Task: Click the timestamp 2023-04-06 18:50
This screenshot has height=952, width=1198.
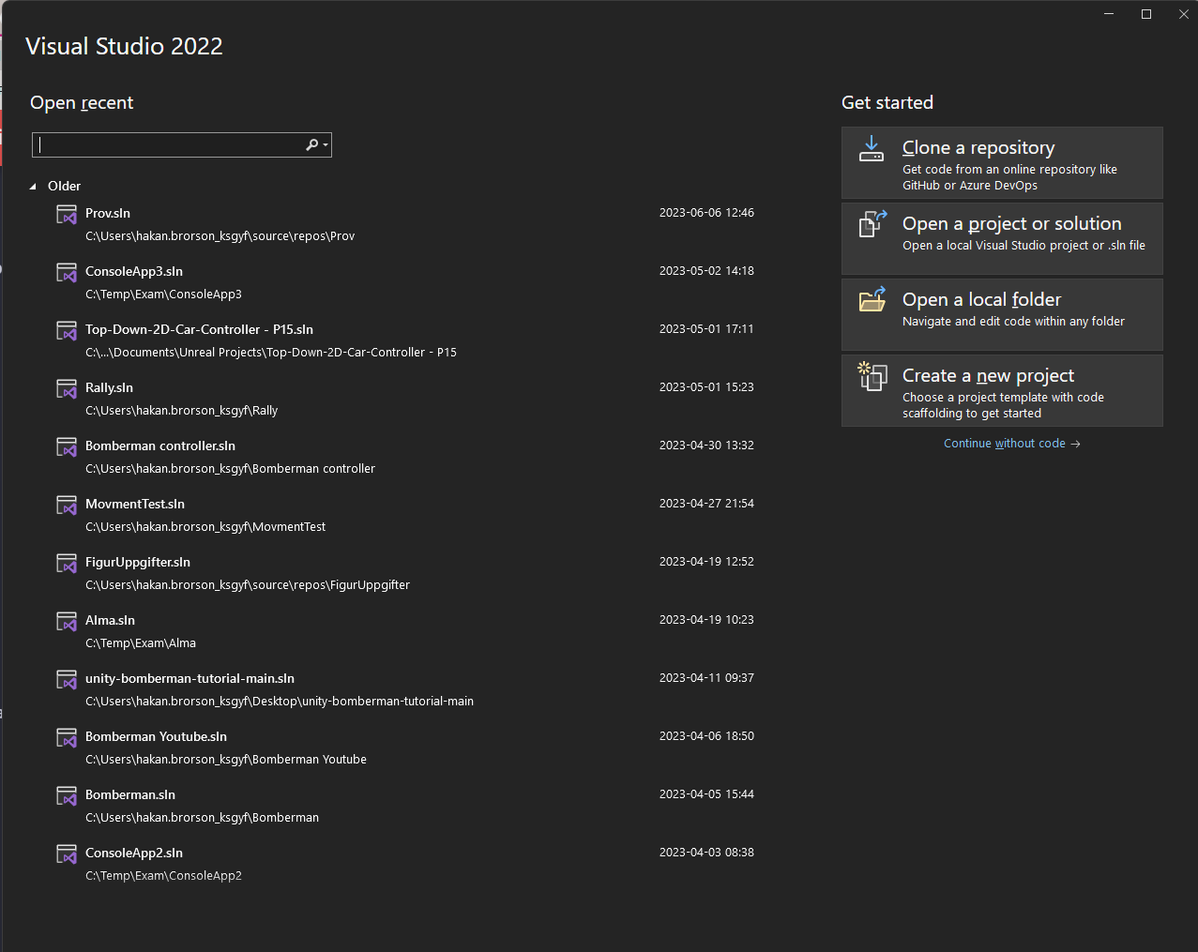Action: 706,736
